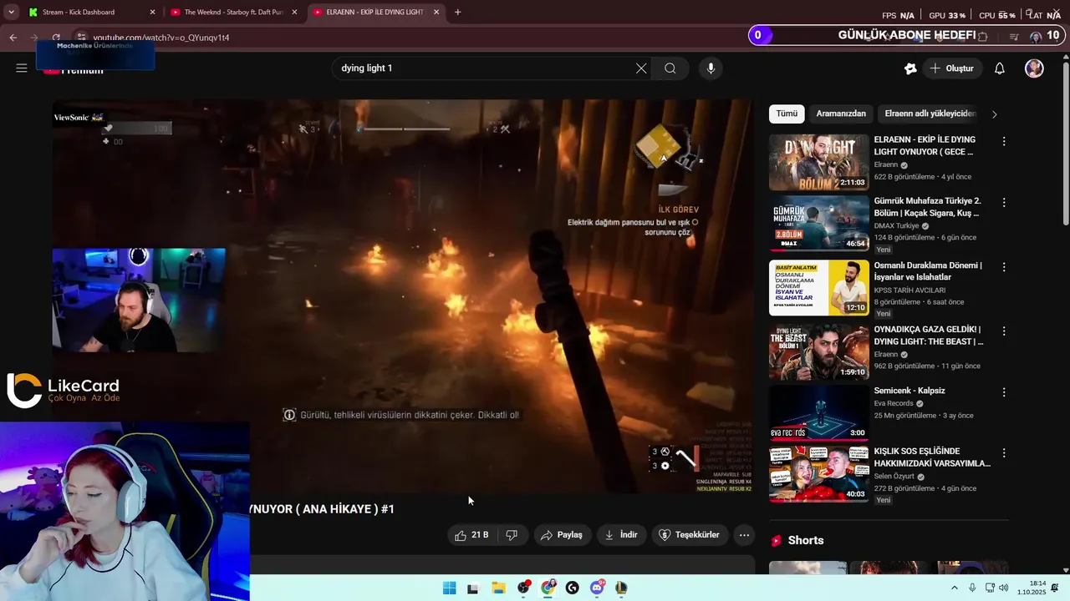This screenshot has width=1070, height=601.
Task: Click the magnifier search button
Action: [x=670, y=68]
